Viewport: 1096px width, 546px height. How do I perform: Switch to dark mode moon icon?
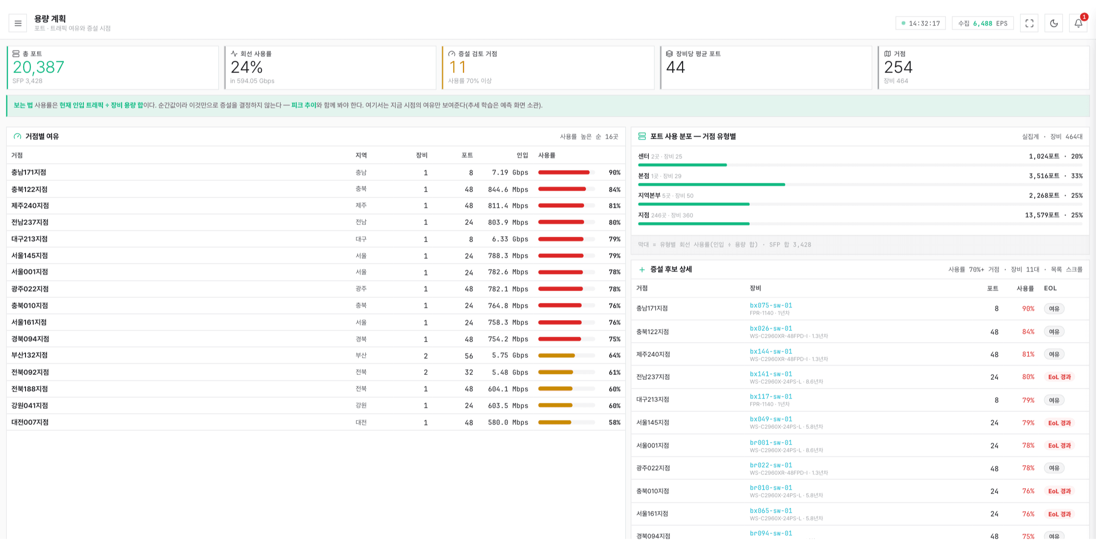(x=1054, y=23)
